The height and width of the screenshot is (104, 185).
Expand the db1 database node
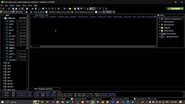(3, 63)
